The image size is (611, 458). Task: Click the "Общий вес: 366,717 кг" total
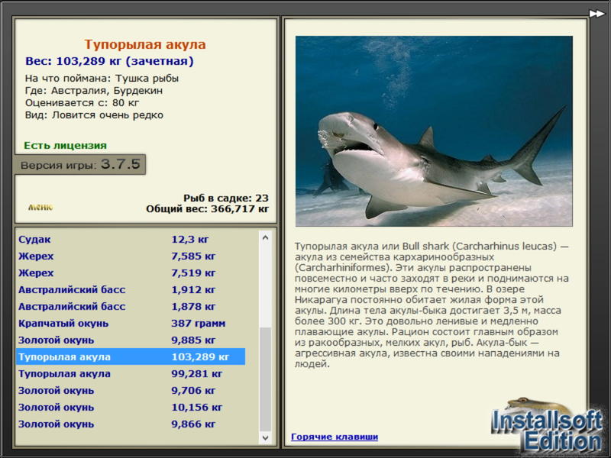pyautogui.click(x=207, y=208)
